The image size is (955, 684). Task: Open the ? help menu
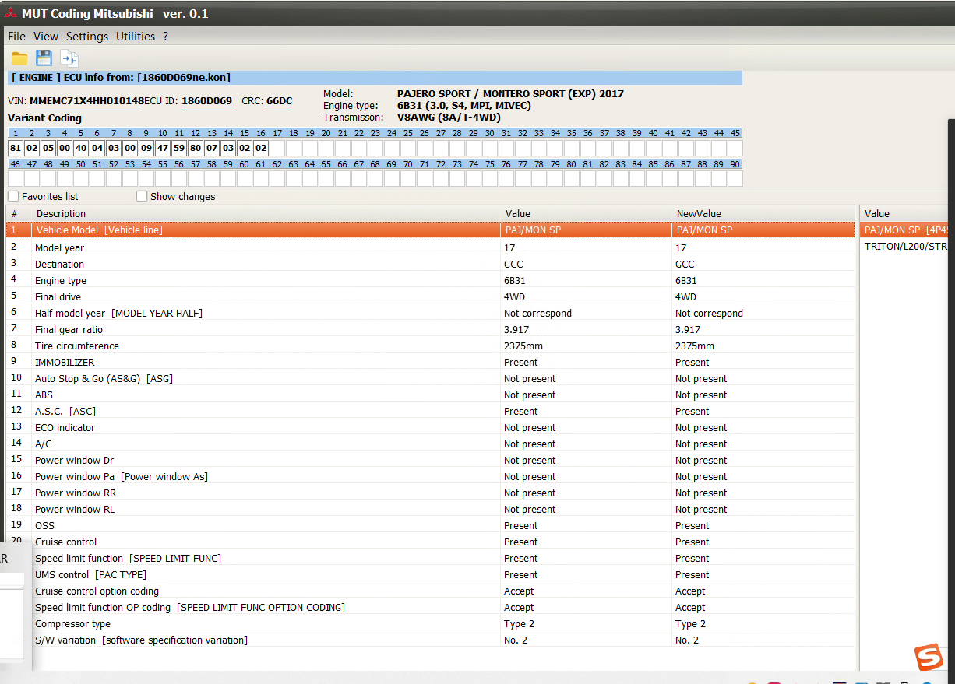pyautogui.click(x=165, y=37)
